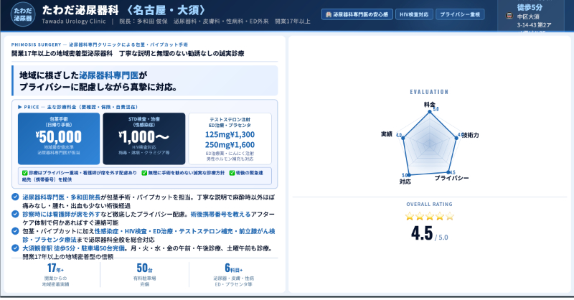This screenshot has height=300, width=574.
Task: Click the first star in overall rating
Action: point(410,215)
